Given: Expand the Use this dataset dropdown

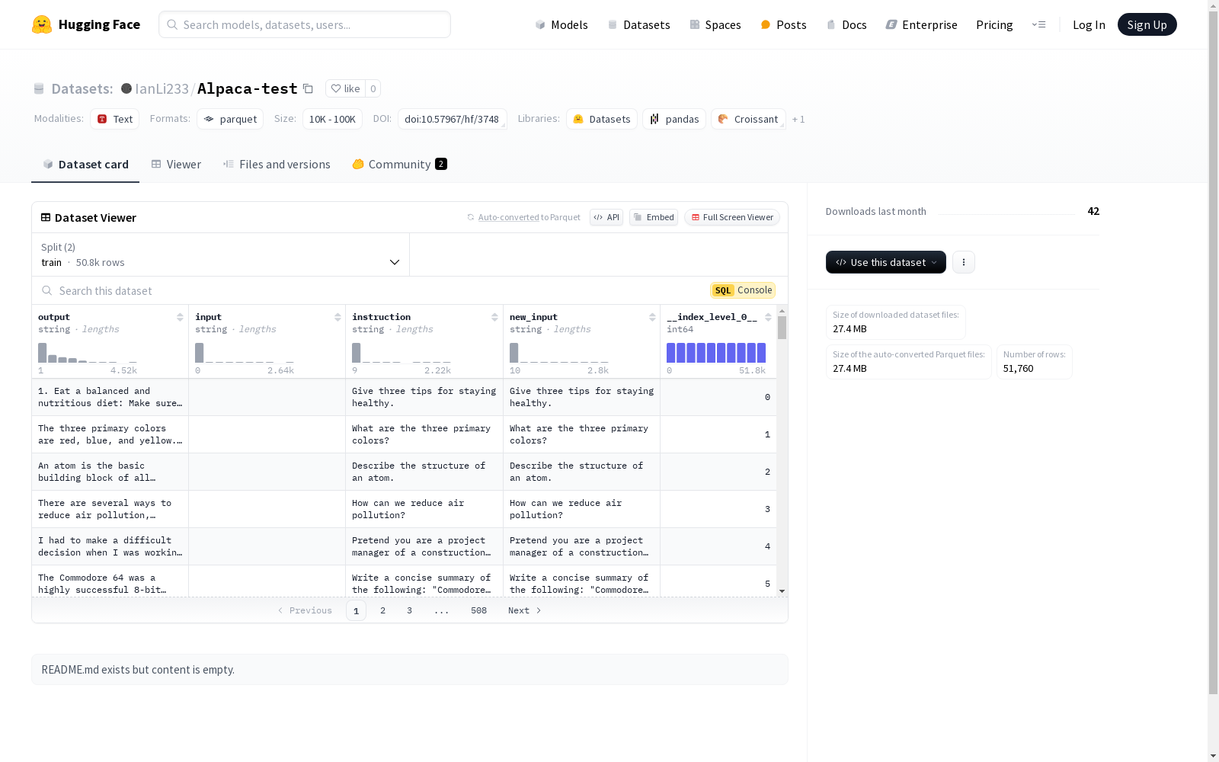Looking at the screenshot, I should [886, 262].
